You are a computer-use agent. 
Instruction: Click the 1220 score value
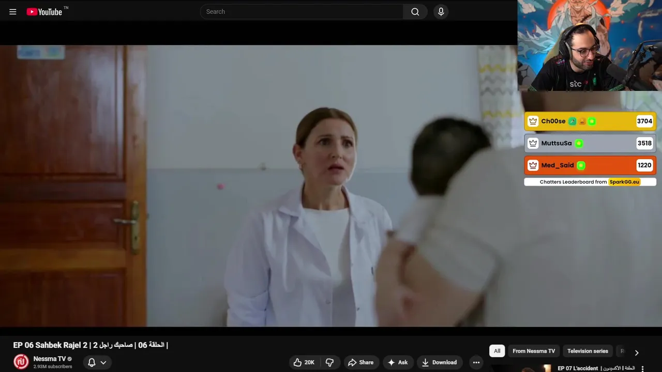644,165
